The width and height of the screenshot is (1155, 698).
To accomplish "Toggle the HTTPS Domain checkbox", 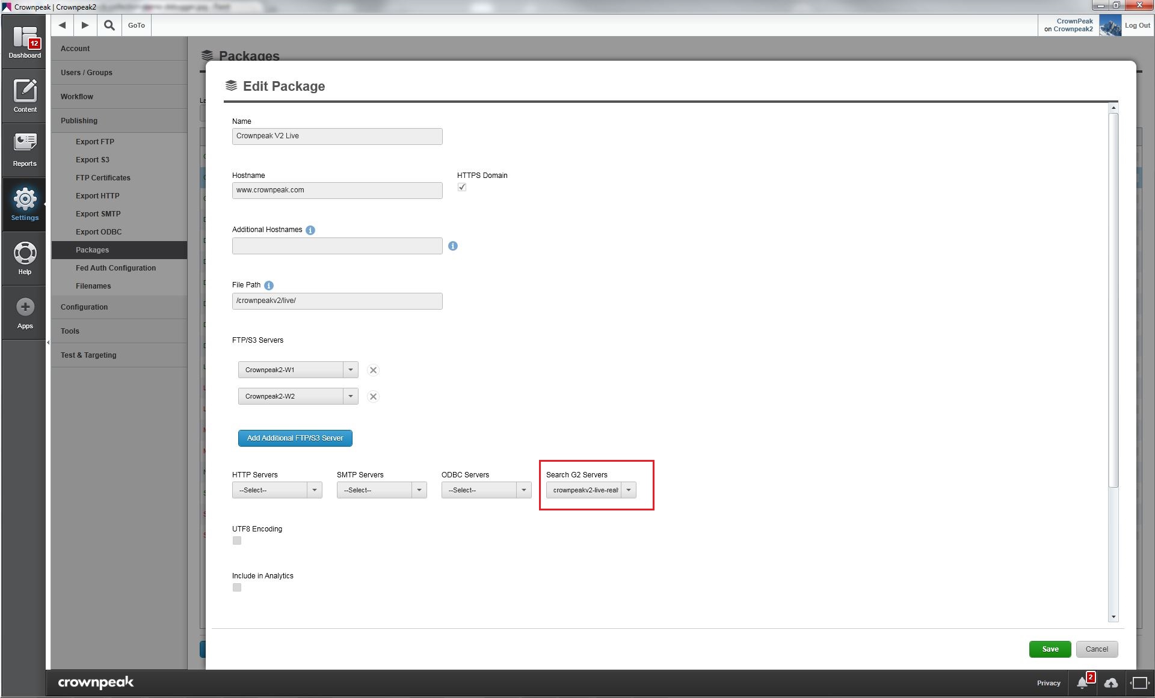I will pyautogui.click(x=462, y=187).
